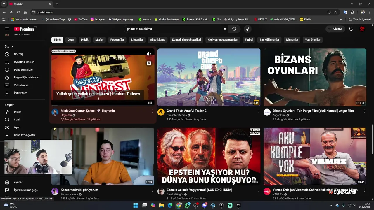Select the Aksiyon-macera oyunları chip
This screenshot has width=374, height=210.
[223, 40]
